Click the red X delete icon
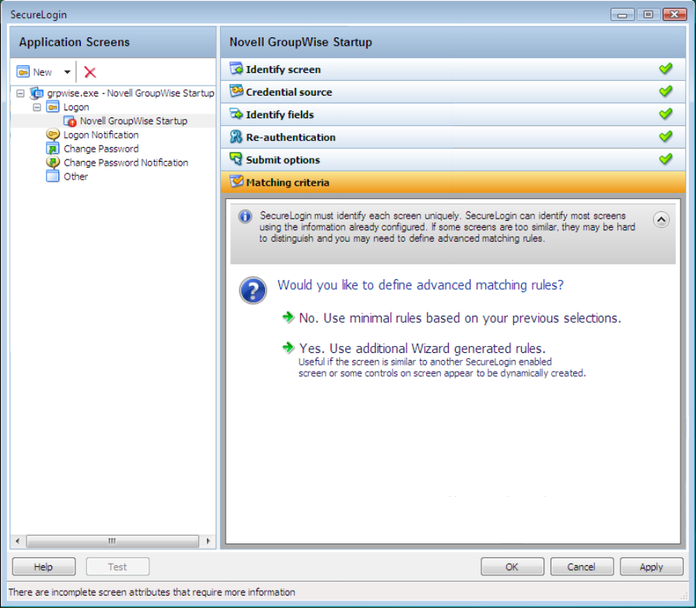 [90, 72]
